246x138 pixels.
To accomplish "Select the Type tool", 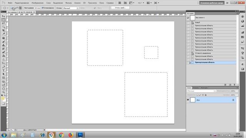I will pos(3,71).
